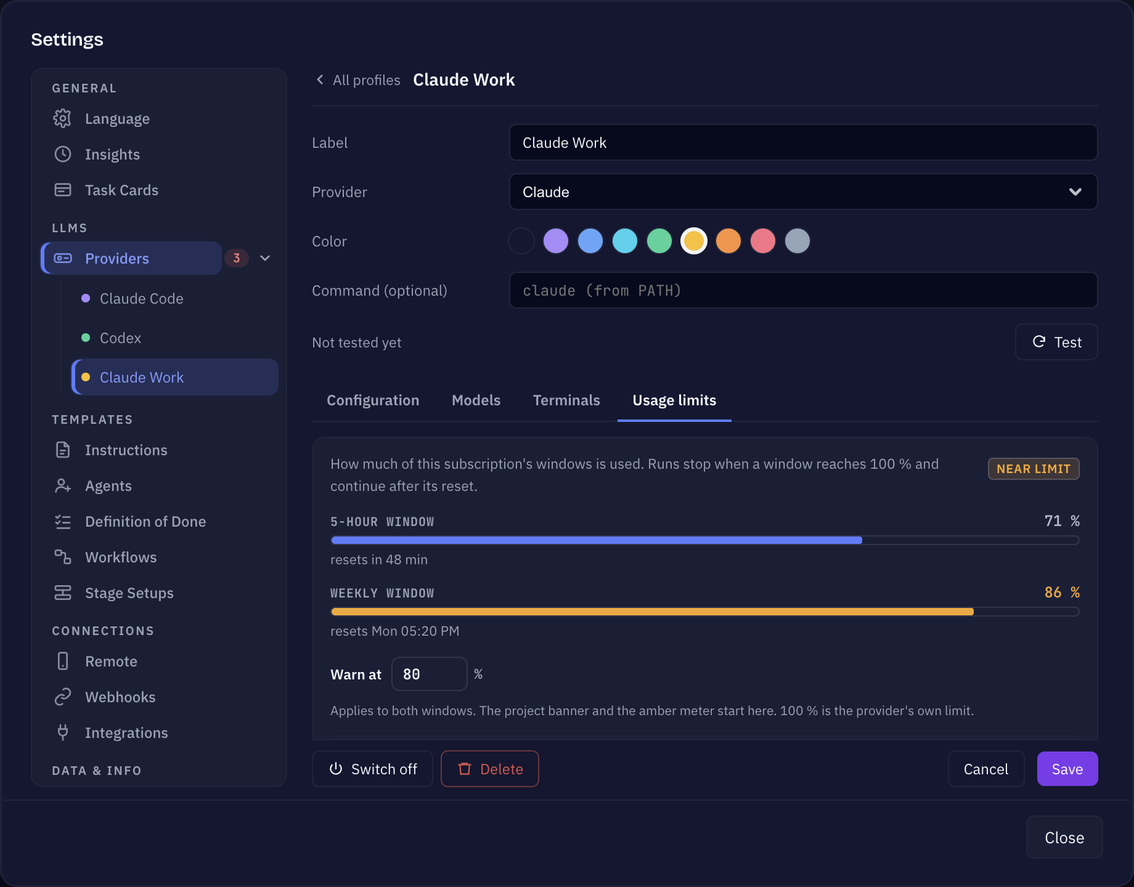
Task: Open Agents person-plus icon
Action: click(x=62, y=485)
